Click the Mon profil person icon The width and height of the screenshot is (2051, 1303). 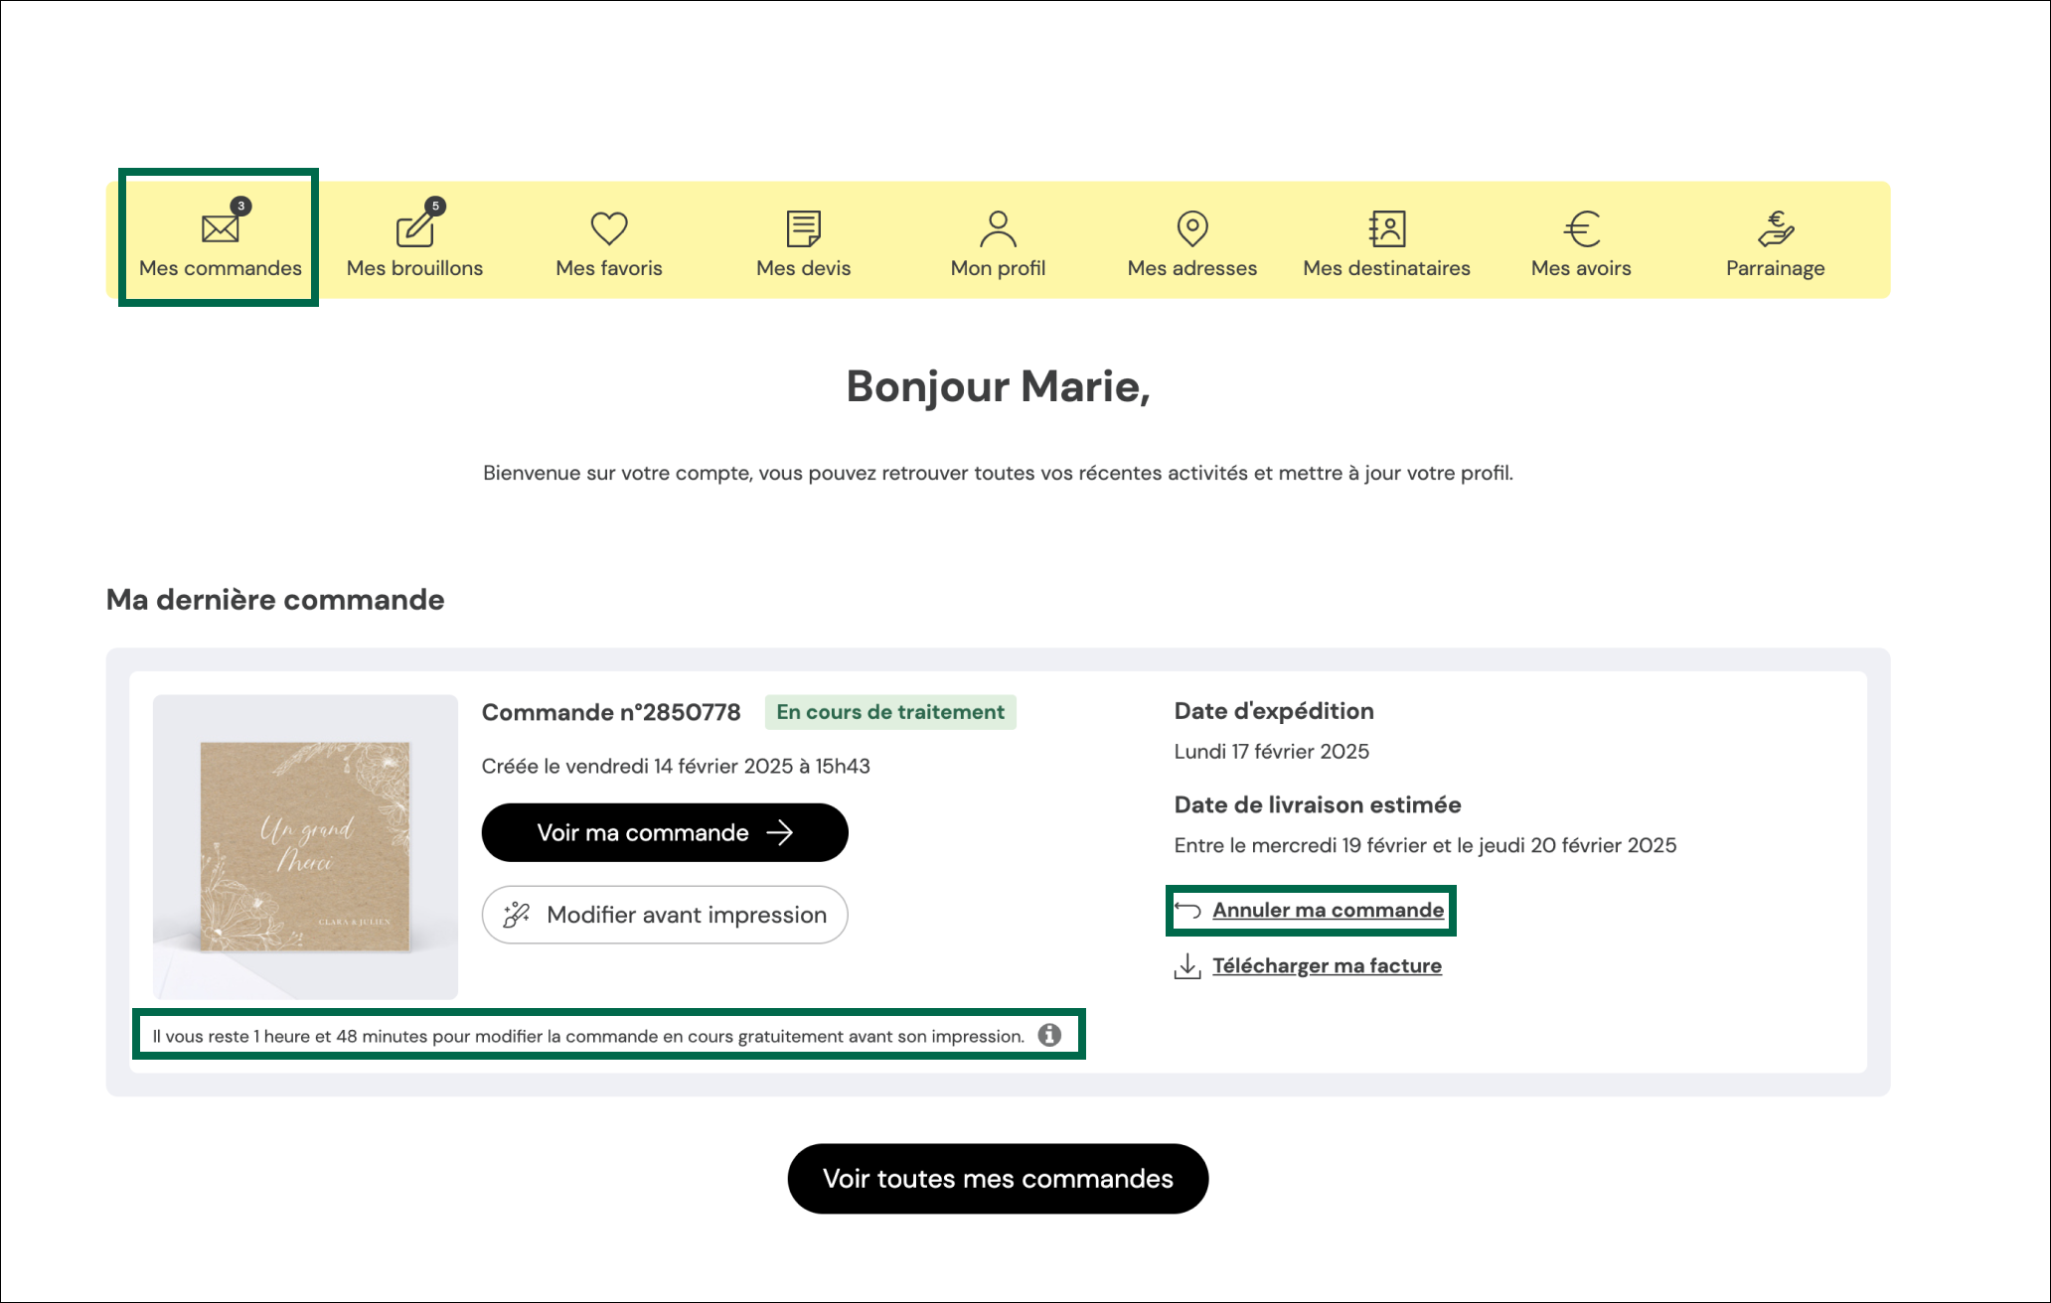pos(998,227)
